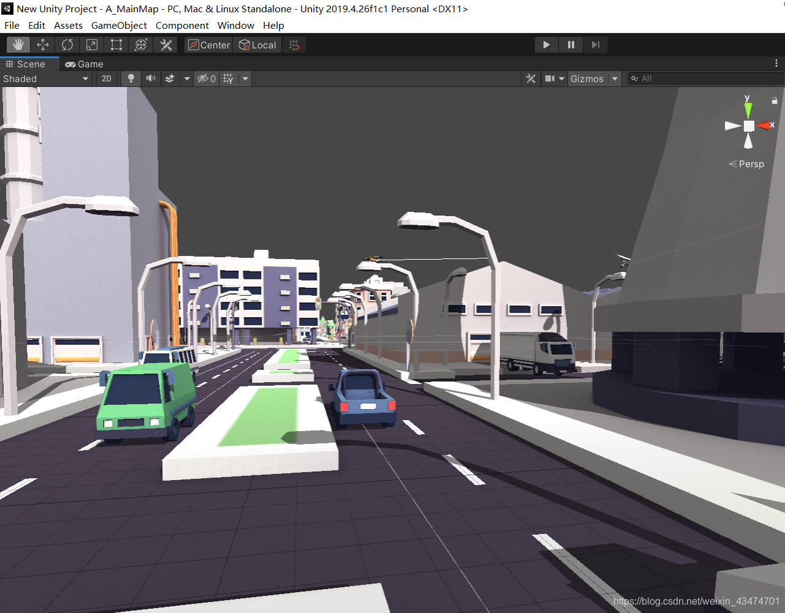
Task: Toggle pivot mode Center button
Action: coord(208,45)
